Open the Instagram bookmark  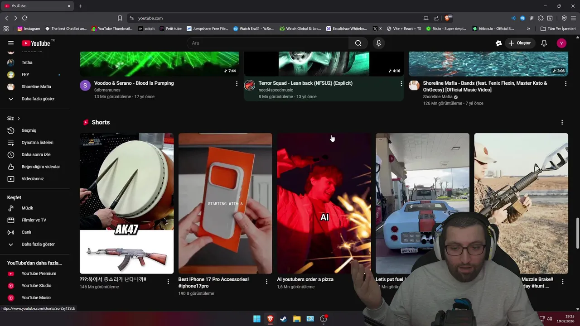click(x=29, y=29)
